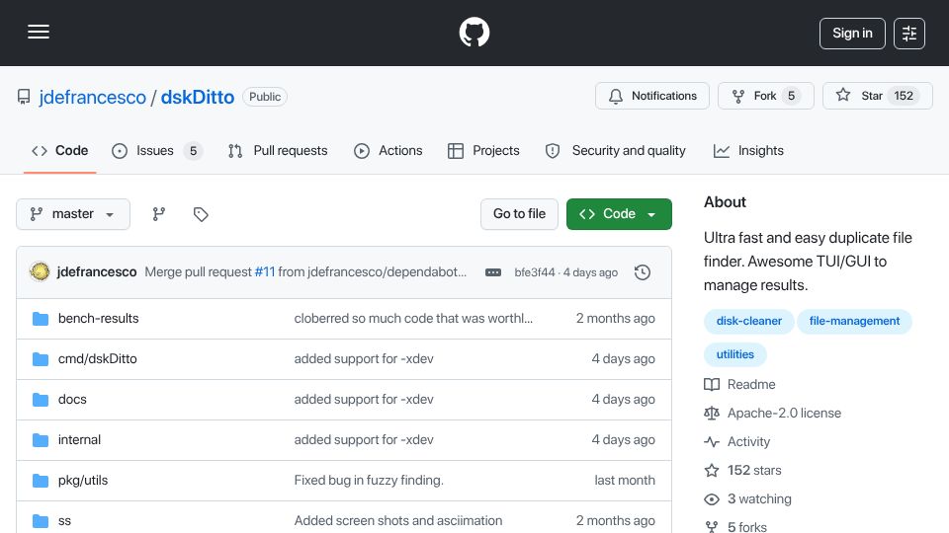Open the appearance settings icon button
Viewport: 949px width, 533px height.
(909, 34)
